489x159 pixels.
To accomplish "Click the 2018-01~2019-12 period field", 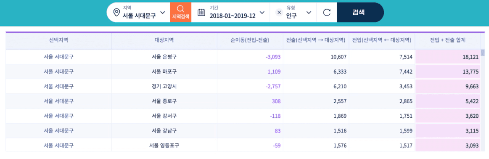I will [233, 16].
